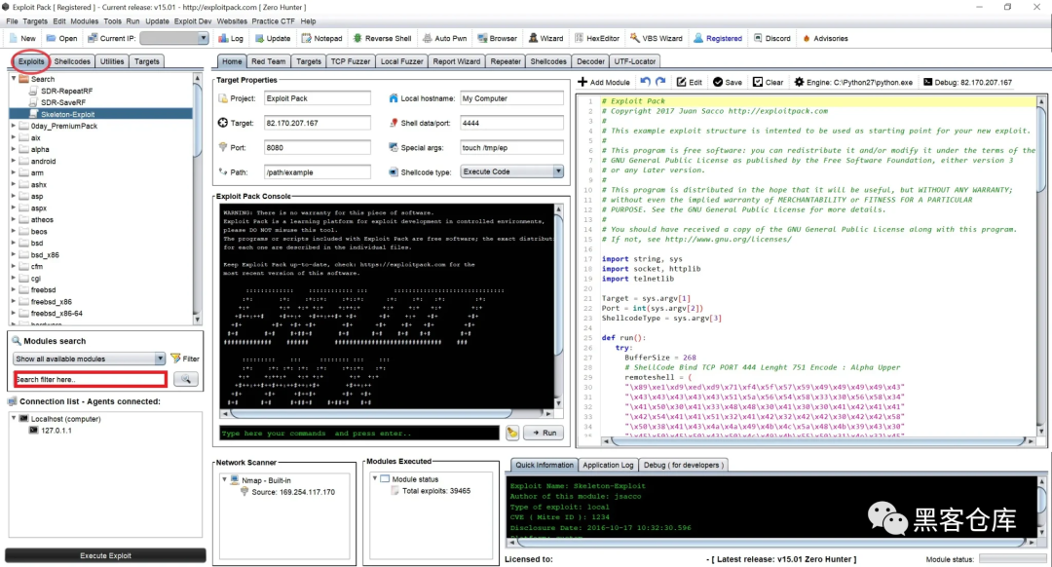This screenshot has height=567, width=1052.
Task: Expand the 0day_PremiumPack folder
Action: pyautogui.click(x=14, y=126)
